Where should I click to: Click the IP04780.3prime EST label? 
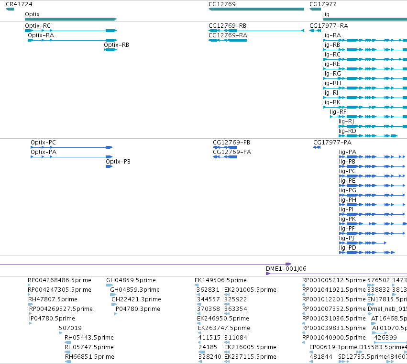click(137, 309)
